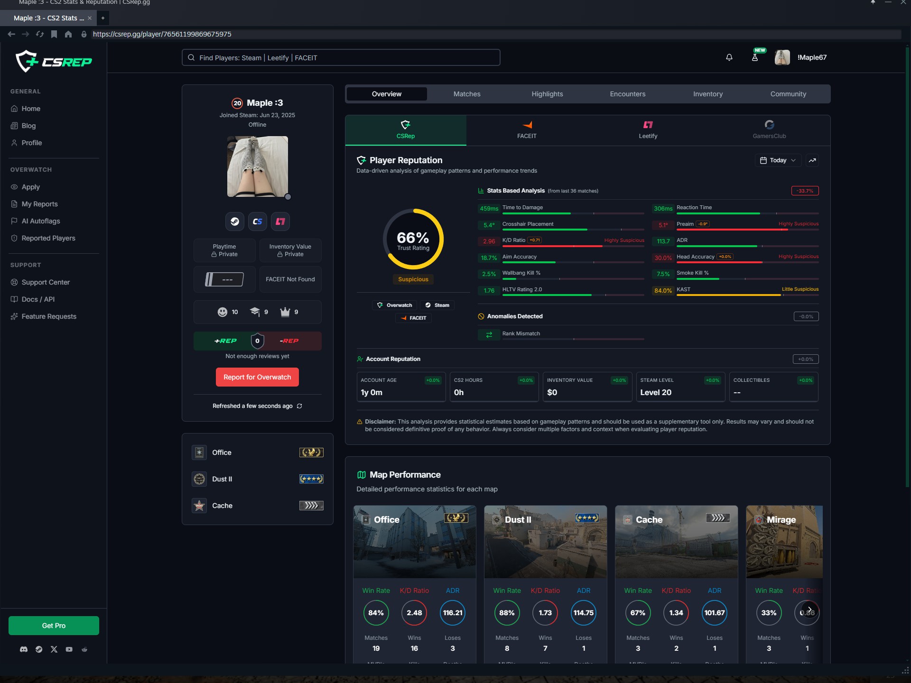Give negative -REP to the player

click(x=289, y=341)
